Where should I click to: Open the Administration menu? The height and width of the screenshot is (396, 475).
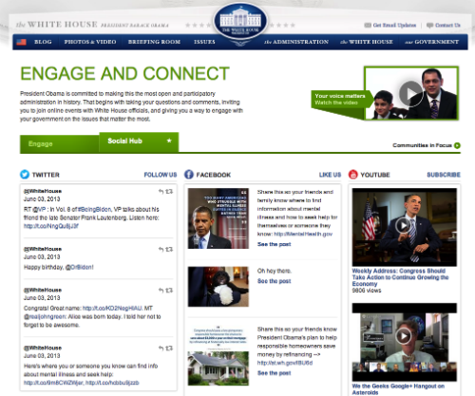(296, 42)
